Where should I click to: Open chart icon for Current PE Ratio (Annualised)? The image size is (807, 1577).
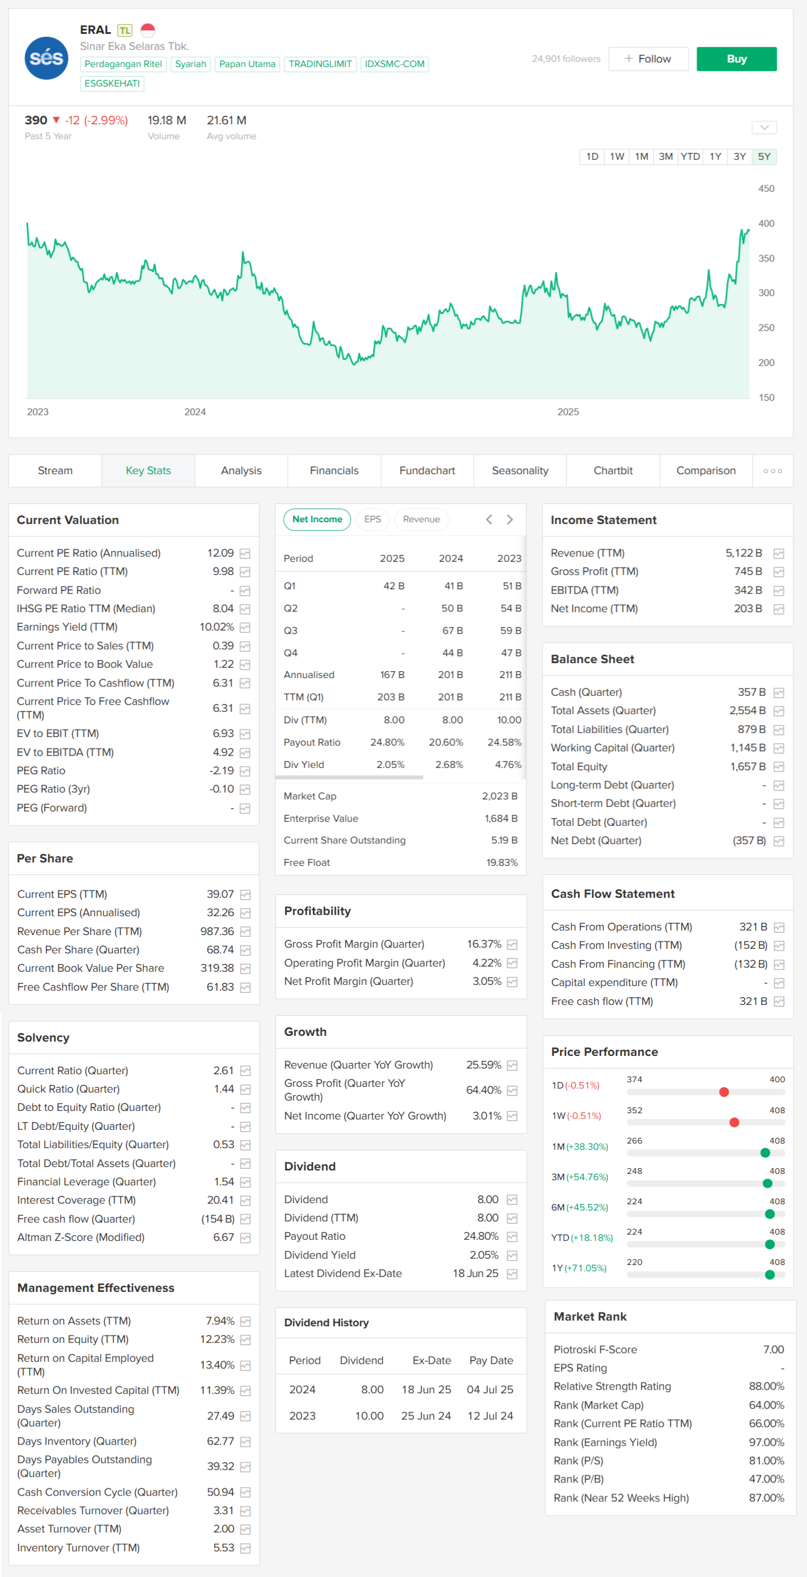[245, 553]
